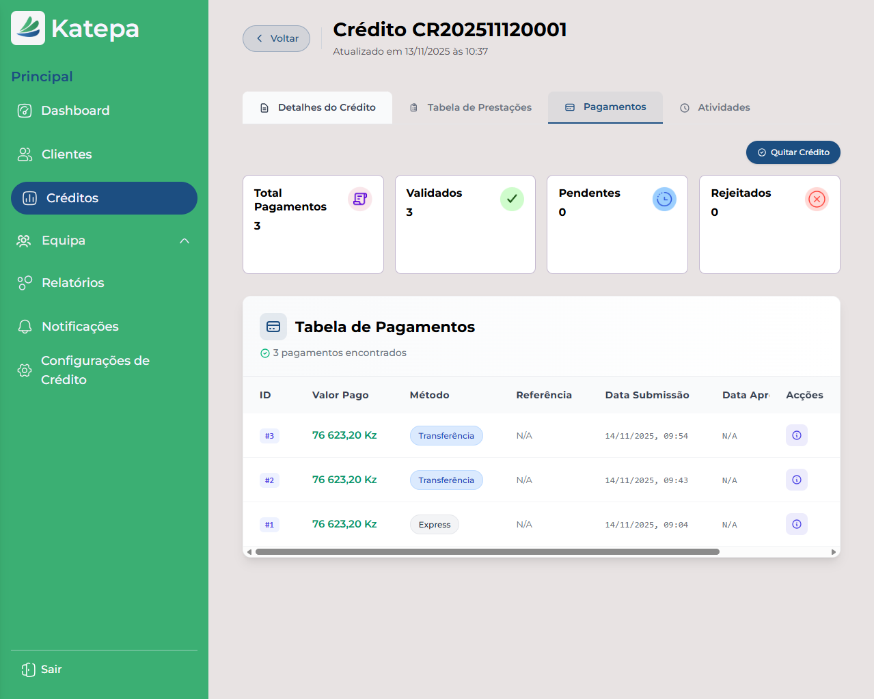Collapse the Equipa sidebar menu chevron

click(185, 241)
